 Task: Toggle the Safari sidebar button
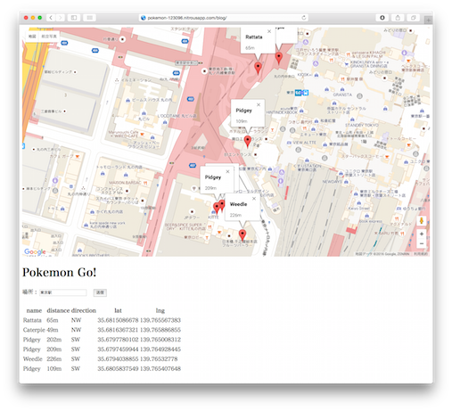74,18
